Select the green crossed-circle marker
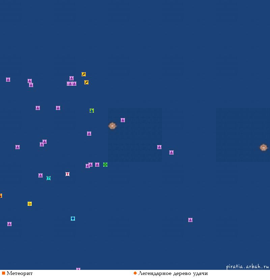Viewport: 270px width, 280px height. pyautogui.click(x=105, y=165)
